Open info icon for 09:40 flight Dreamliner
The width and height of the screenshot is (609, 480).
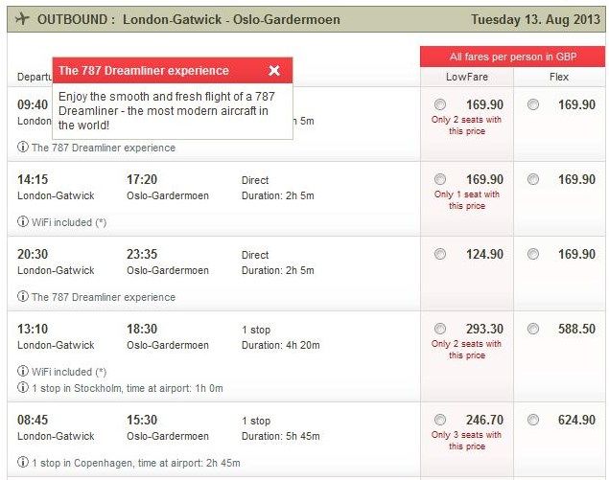[x=23, y=147]
